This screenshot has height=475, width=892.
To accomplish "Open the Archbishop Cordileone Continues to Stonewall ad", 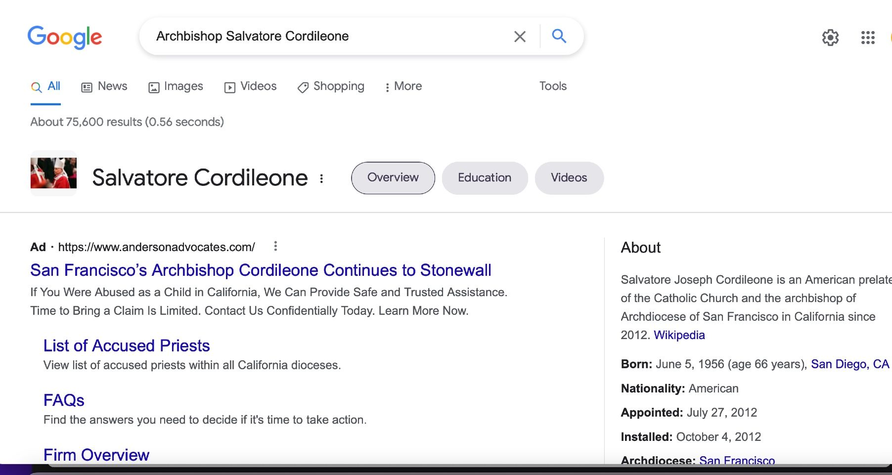I will [261, 270].
